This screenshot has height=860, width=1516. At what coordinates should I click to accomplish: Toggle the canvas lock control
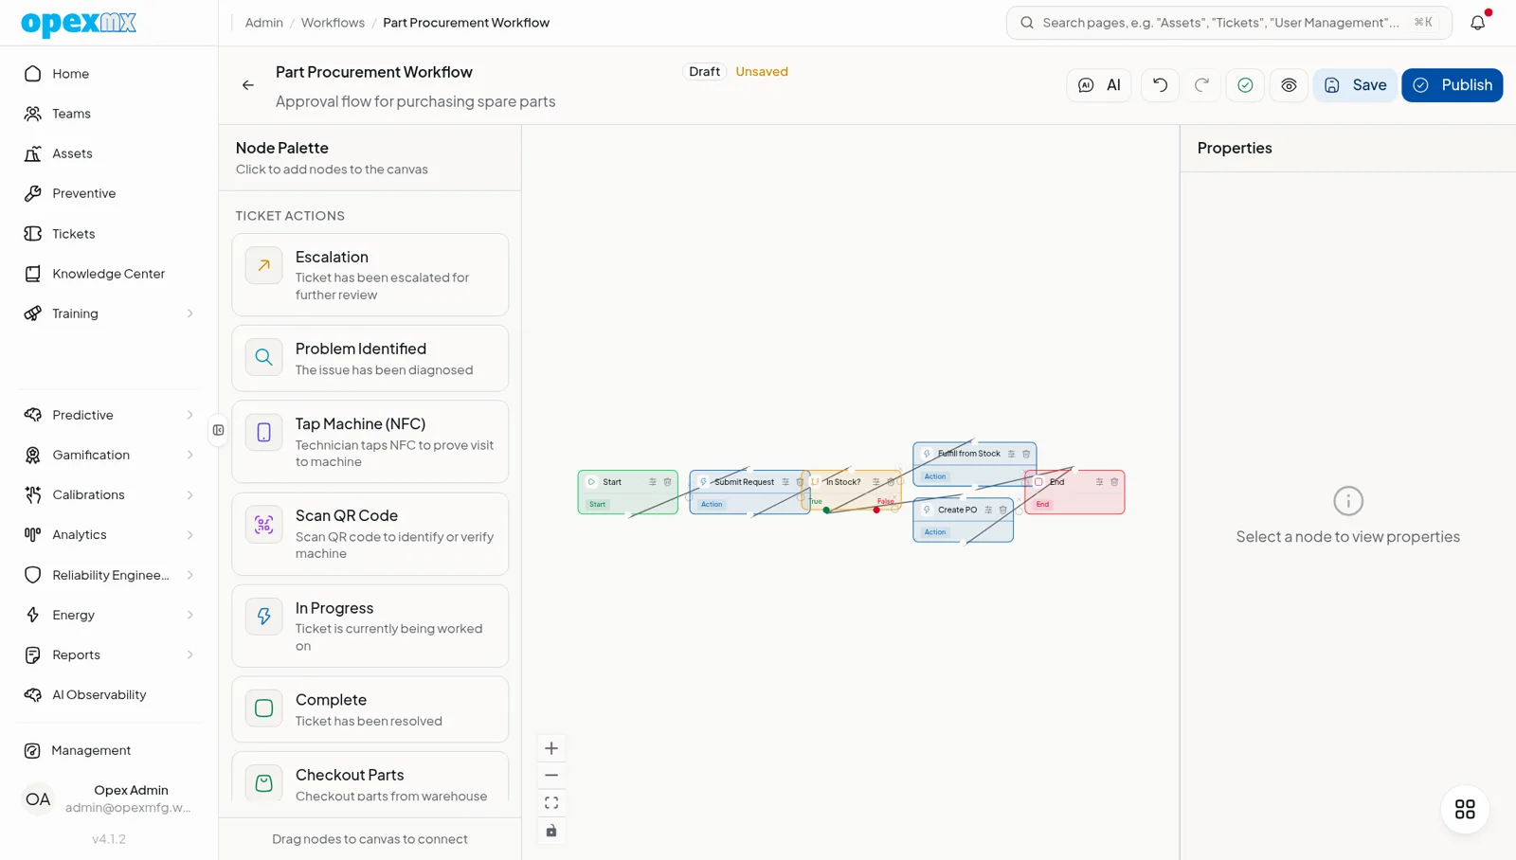pos(551,831)
